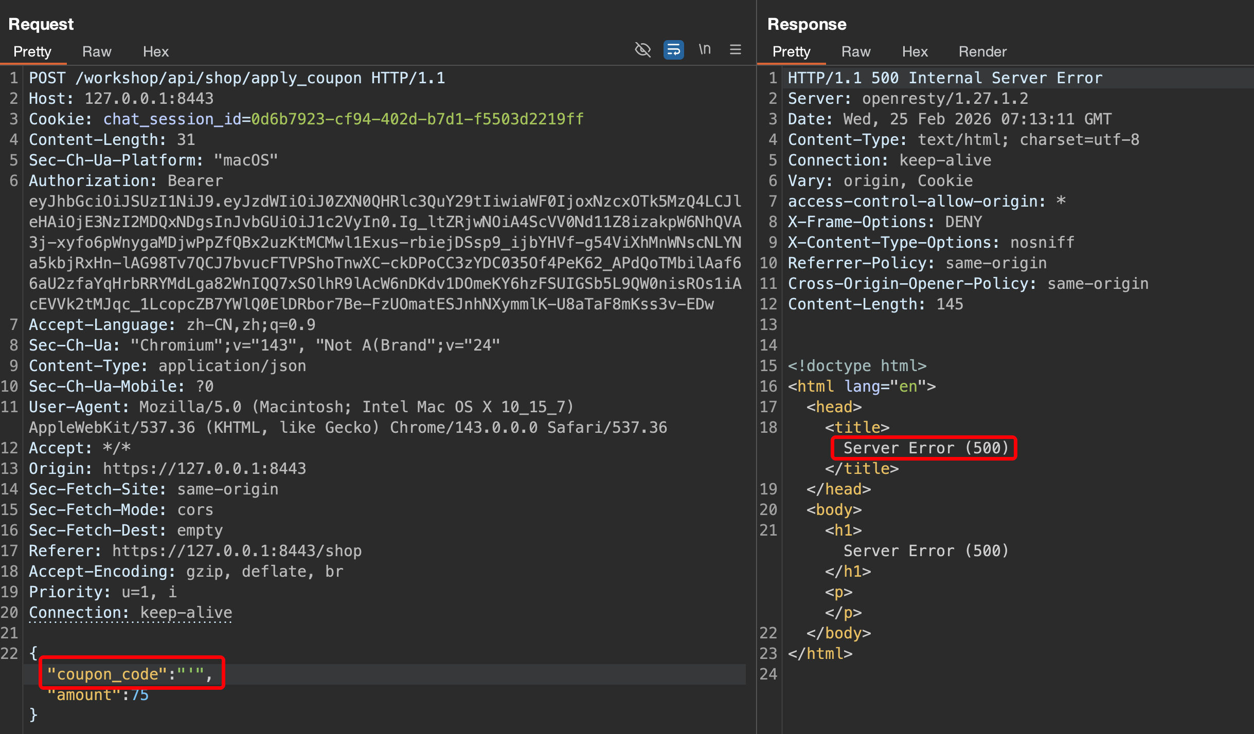
Task: Select the Request Pretty tab
Action: coord(32,51)
